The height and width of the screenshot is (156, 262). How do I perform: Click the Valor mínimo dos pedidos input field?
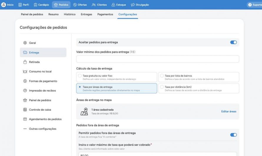point(157,59)
